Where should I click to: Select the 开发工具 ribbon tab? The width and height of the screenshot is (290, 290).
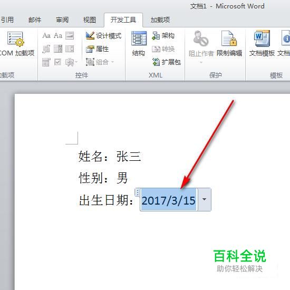tap(123, 20)
